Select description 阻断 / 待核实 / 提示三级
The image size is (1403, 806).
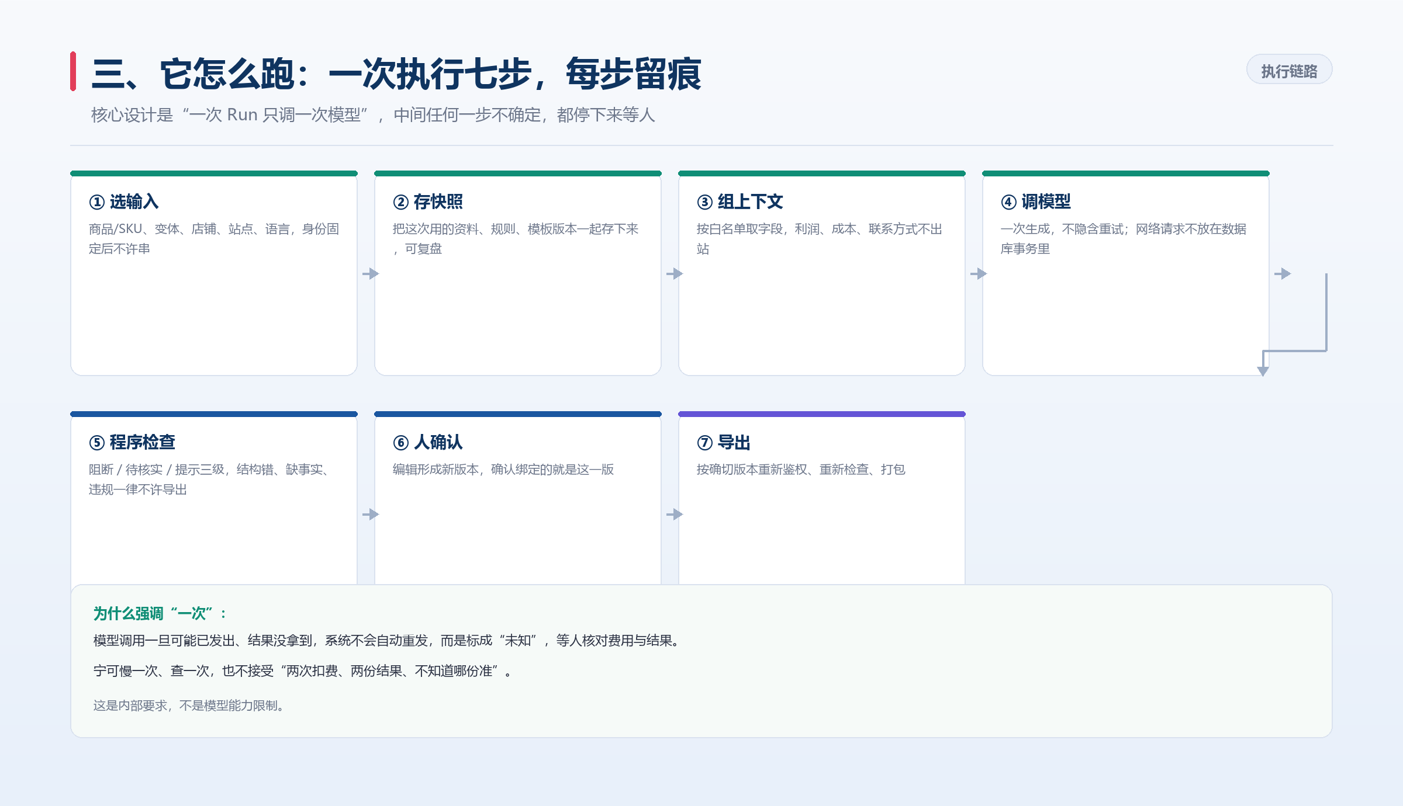211,480
